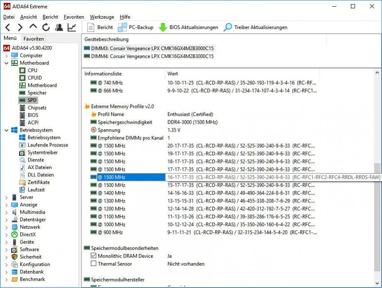Toggle the Thermal Sensor checkbox
This screenshot has height=288, width=382.
[x=93, y=264]
